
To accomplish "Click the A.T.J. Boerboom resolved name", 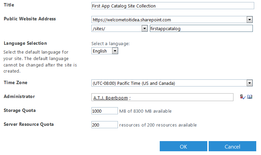I will (x=110, y=98).
